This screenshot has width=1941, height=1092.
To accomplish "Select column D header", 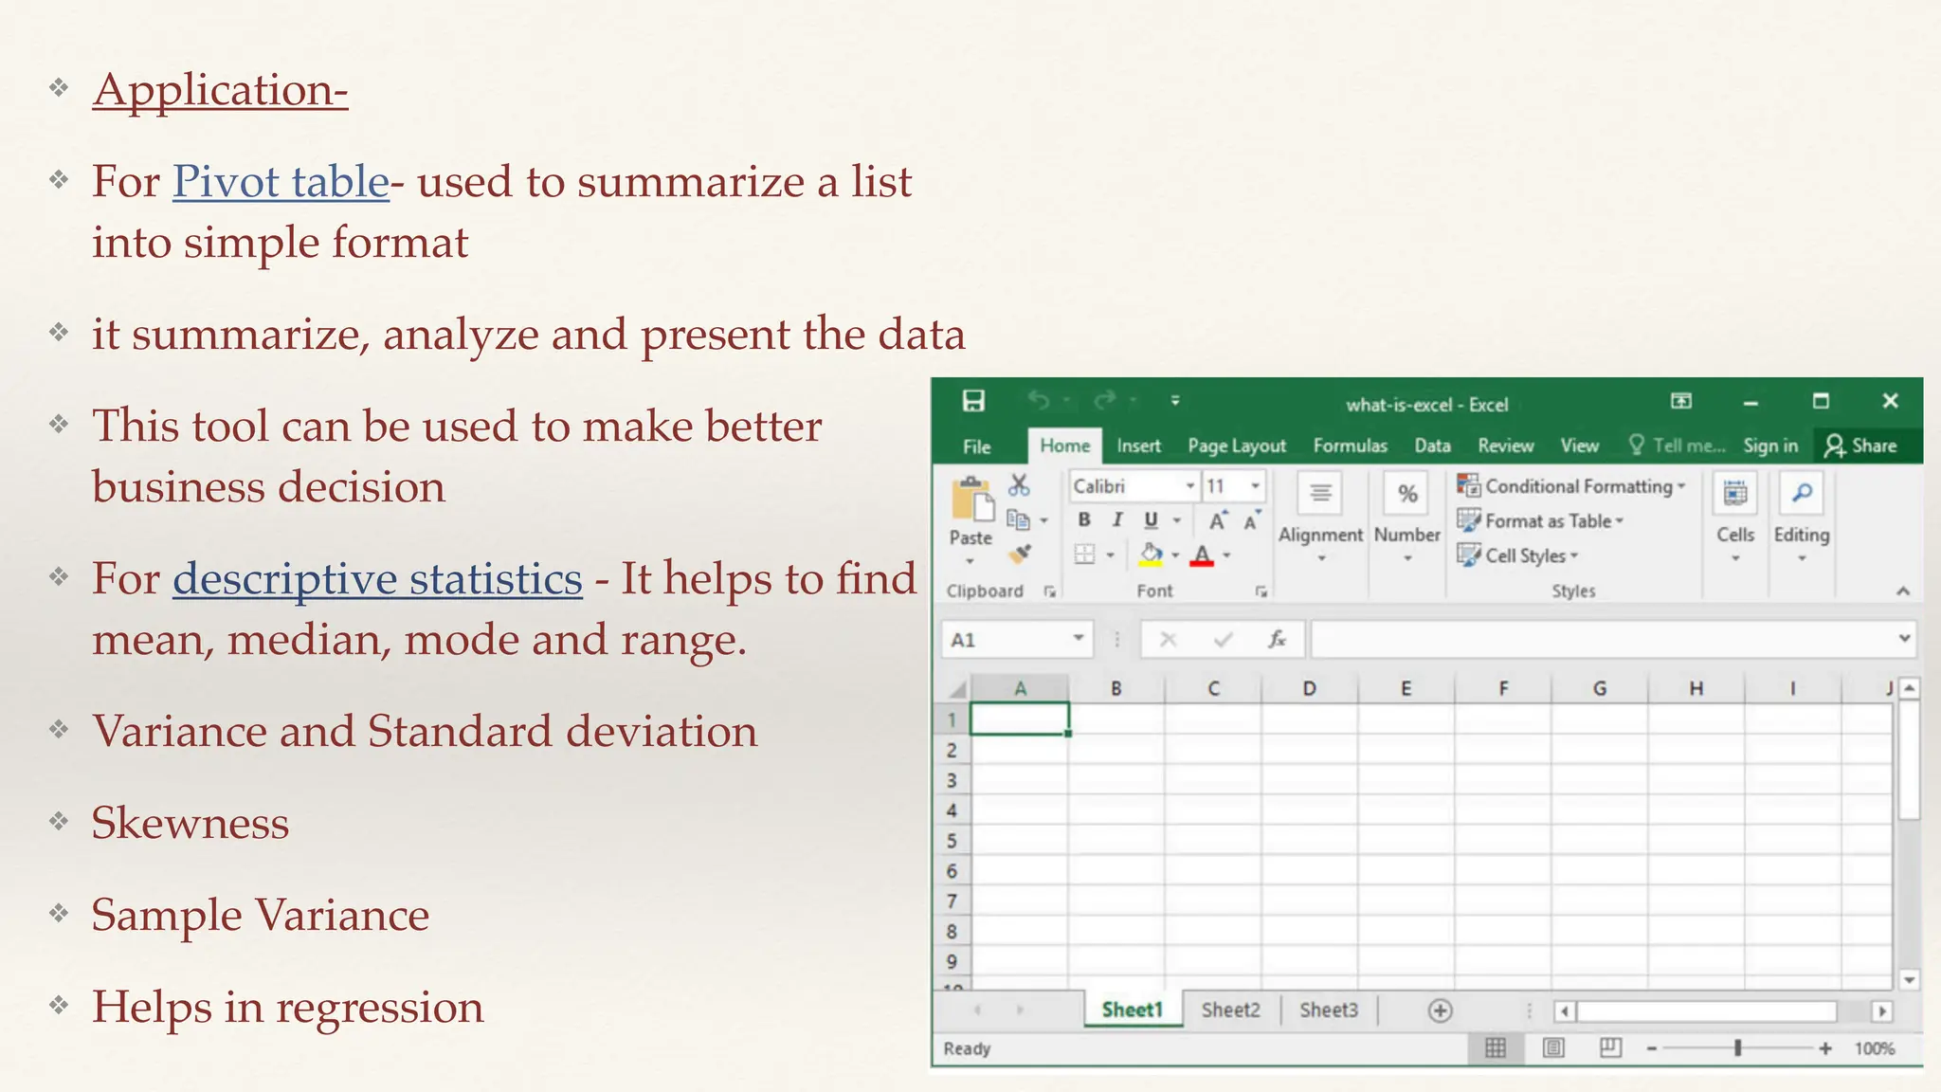I will (x=1309, y=689).
